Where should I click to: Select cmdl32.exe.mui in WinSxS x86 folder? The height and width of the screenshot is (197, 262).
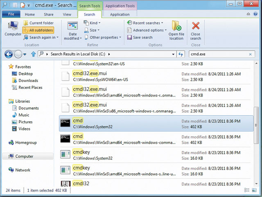(156, 108)
